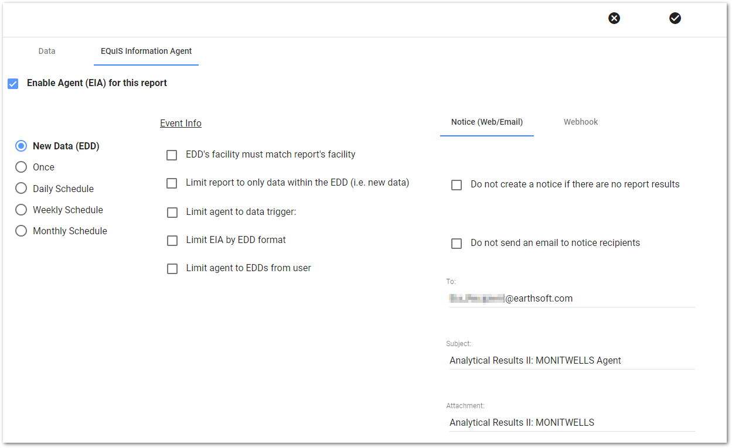
Task: Choose the Once schedule option
Action: [21, 167]
